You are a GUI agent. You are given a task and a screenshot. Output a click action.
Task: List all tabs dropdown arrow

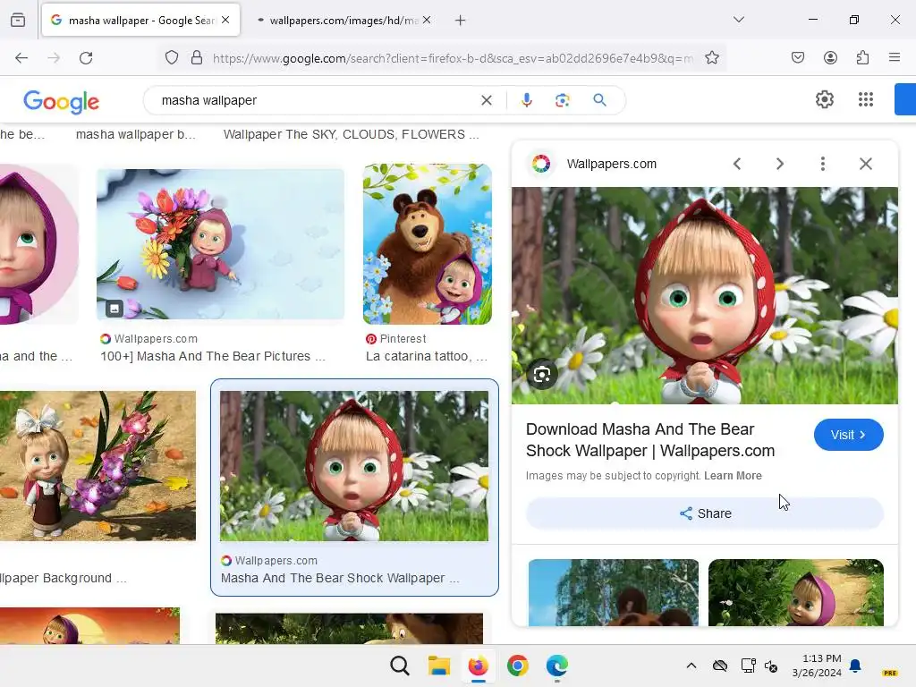[738, 20]
